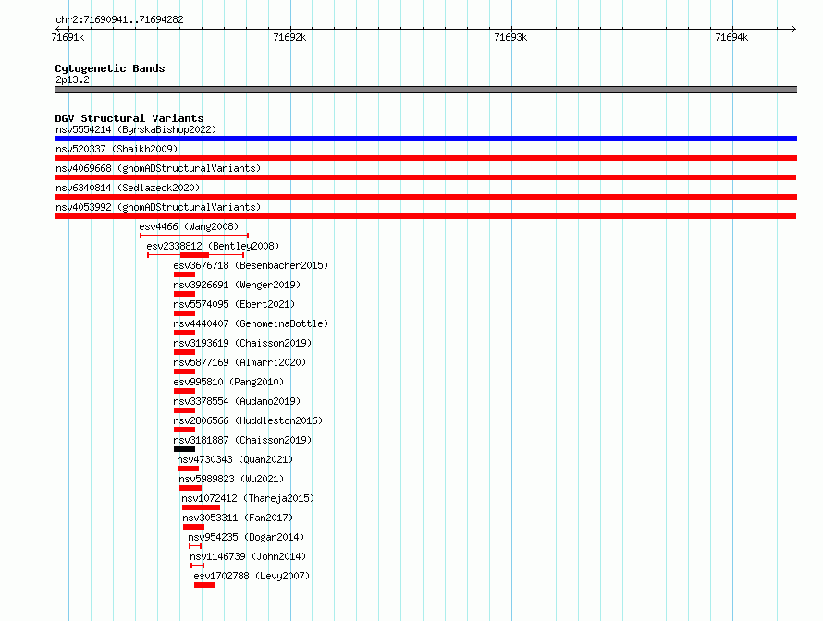The width and height of the screenshot is (823, 621).
Task: Click the esv4466 (Wang2008) label
Action: (189, 226)
